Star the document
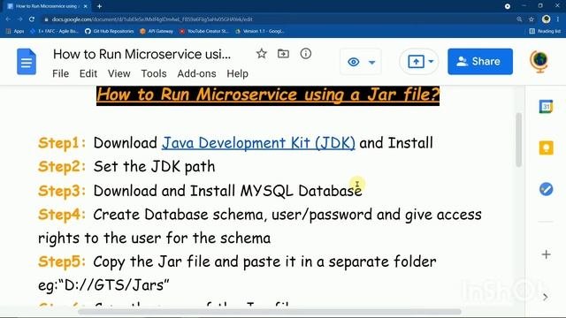 pos(262,54)
